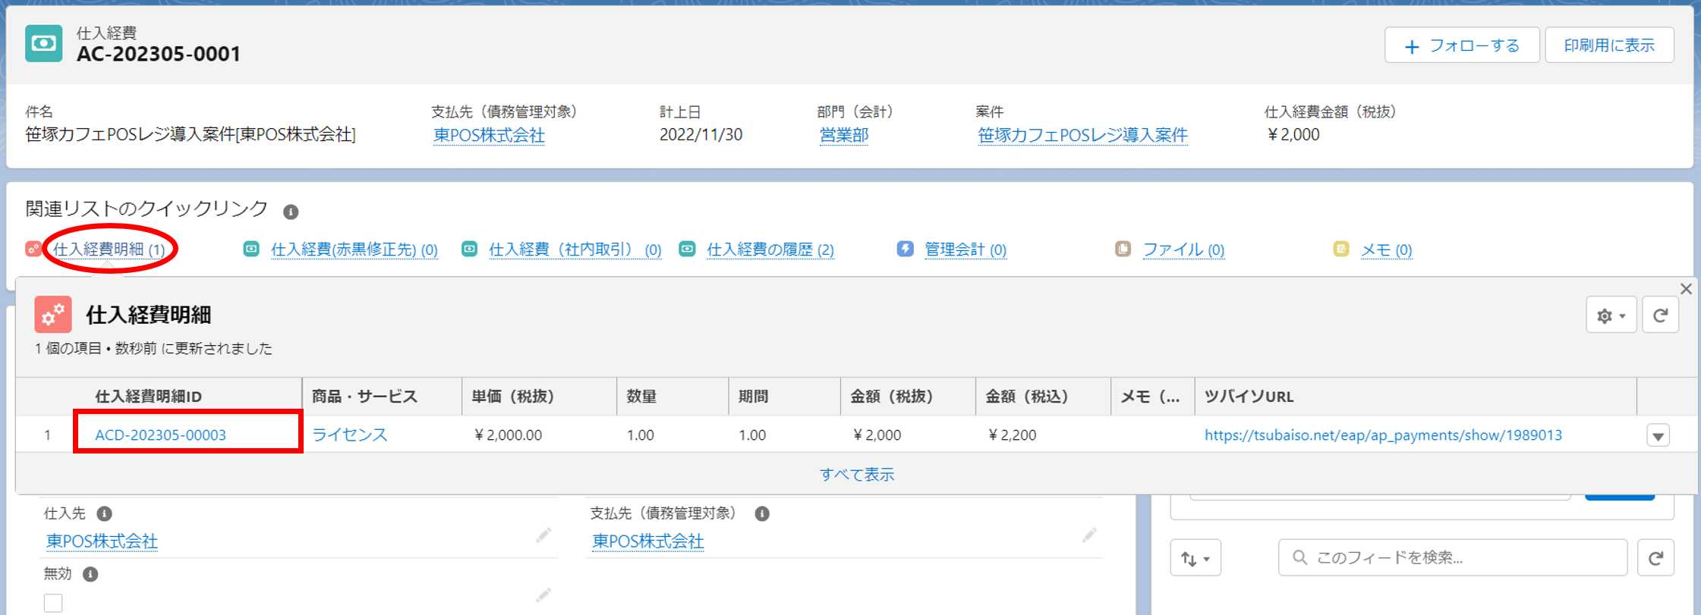Viewport: 1701px width, 615px height.
Task: Click the フォローする button
Action: tap(1461, 45)
